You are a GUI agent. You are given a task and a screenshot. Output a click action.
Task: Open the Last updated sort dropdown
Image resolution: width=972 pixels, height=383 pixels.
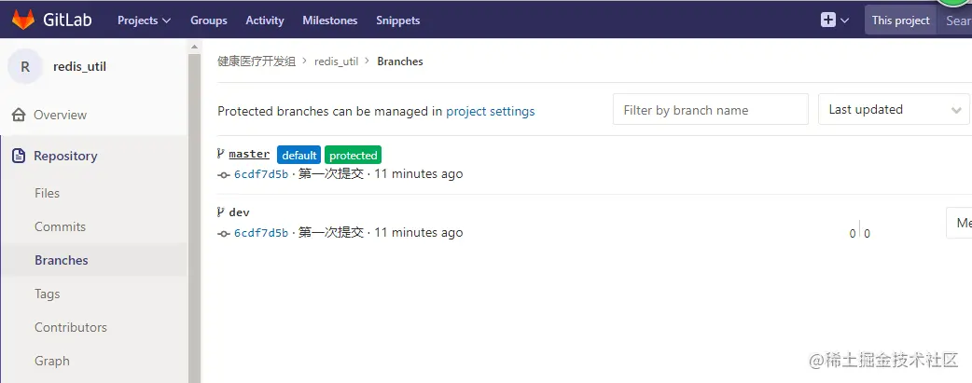894,110
